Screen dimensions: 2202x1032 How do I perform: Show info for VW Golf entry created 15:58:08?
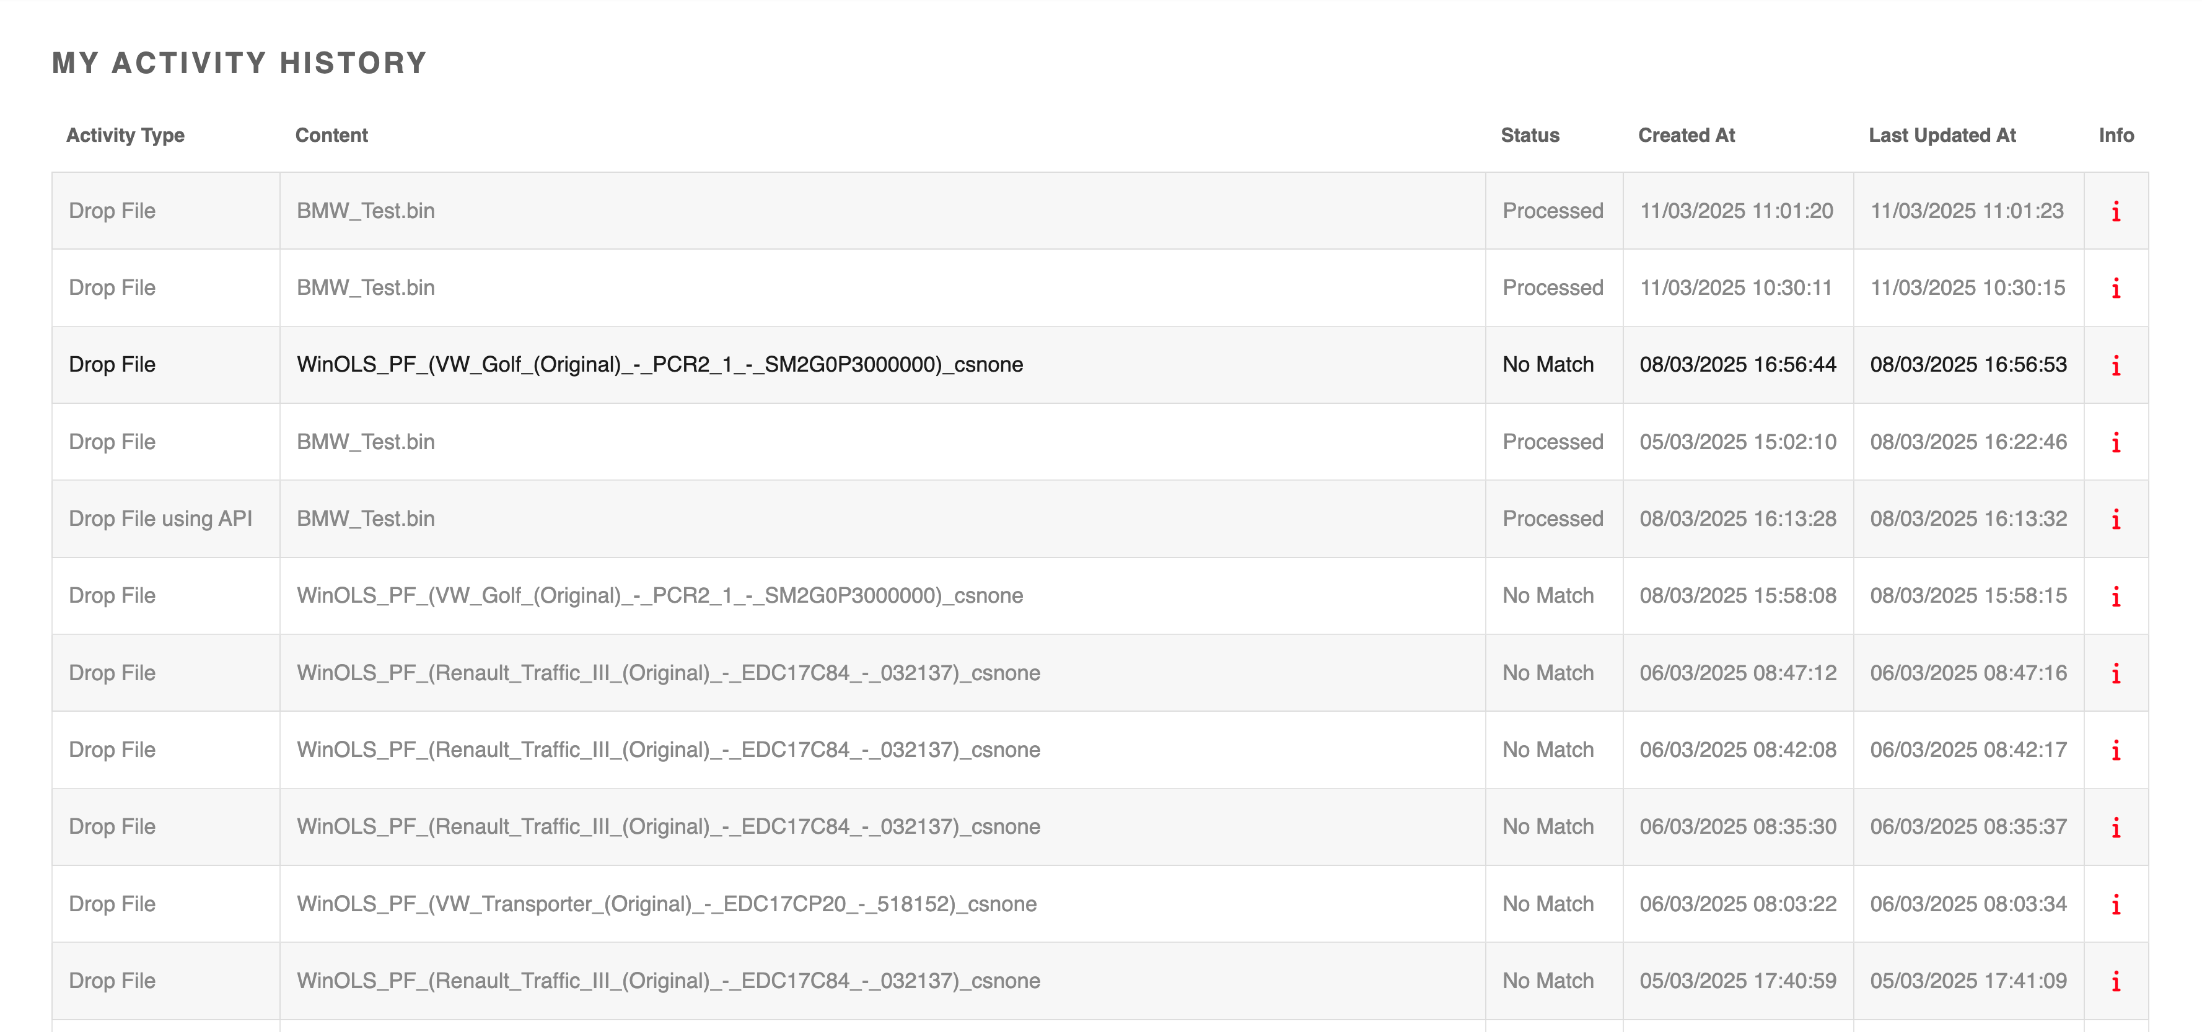tap(2116, 597)
